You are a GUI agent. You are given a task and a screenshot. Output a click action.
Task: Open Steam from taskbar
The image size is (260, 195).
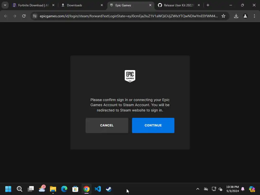[x=109, y=189]
